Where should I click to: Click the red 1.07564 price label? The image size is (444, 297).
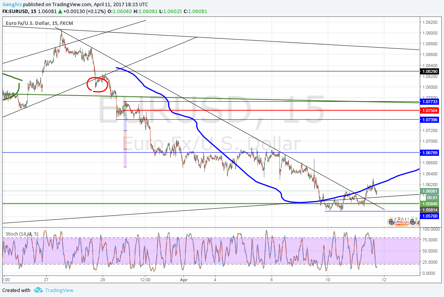(x=430, y=111)
